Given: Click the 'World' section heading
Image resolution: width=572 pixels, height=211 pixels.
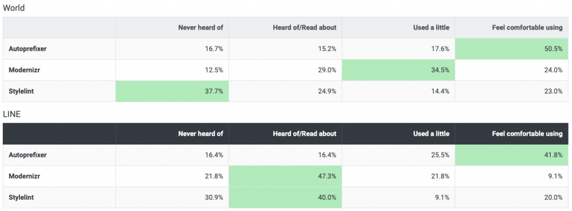Looking at the screenshot, I should [14, 8].
